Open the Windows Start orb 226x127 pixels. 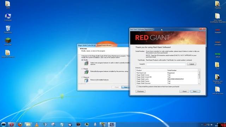(x=4, y=125)
